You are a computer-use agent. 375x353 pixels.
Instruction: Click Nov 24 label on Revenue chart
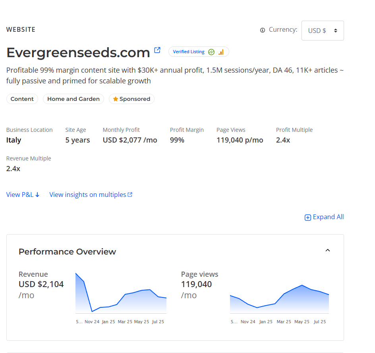click(92, 322)
